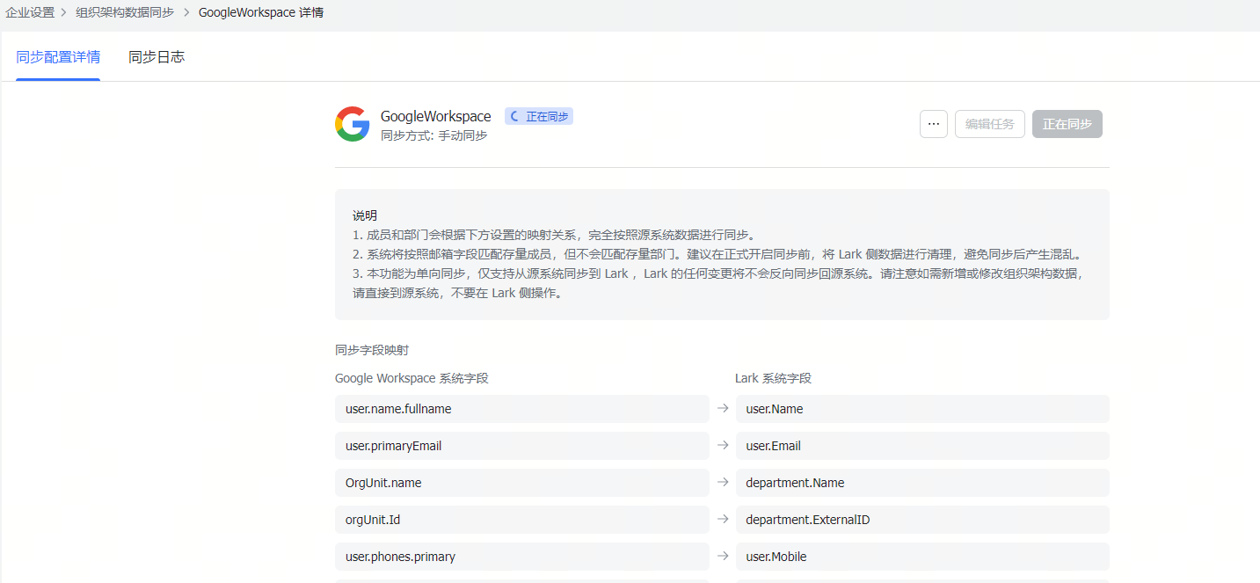The image size is (1260, 583).
Task: Click the arrow next to user.name.fullname
Action: point(723,408)
